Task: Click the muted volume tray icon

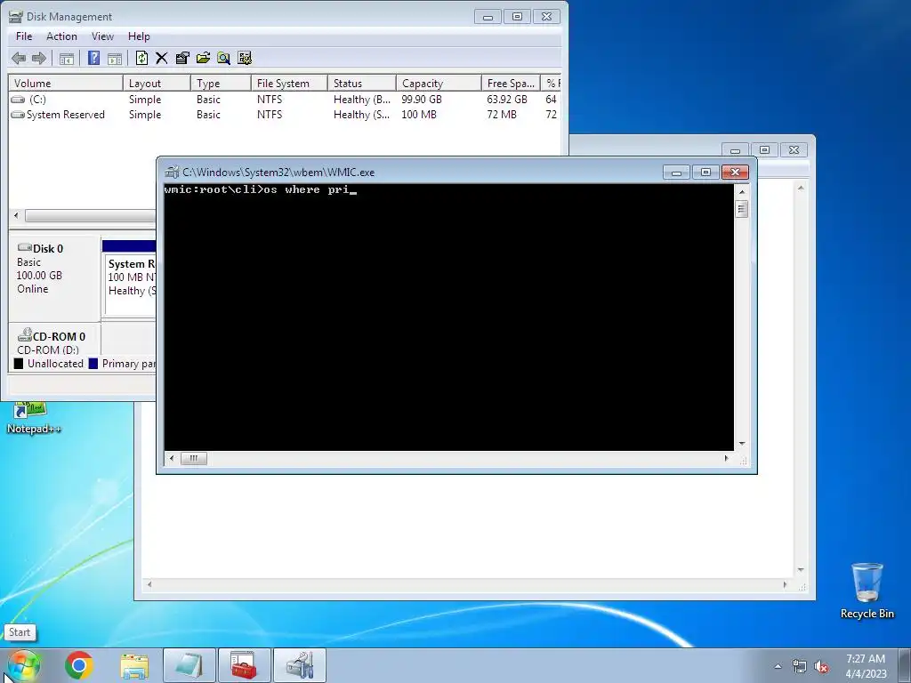Action: (x=821, y=667)
